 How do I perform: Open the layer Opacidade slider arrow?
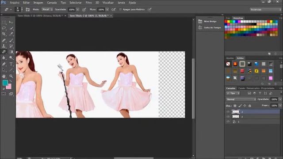tap(280, 99)
